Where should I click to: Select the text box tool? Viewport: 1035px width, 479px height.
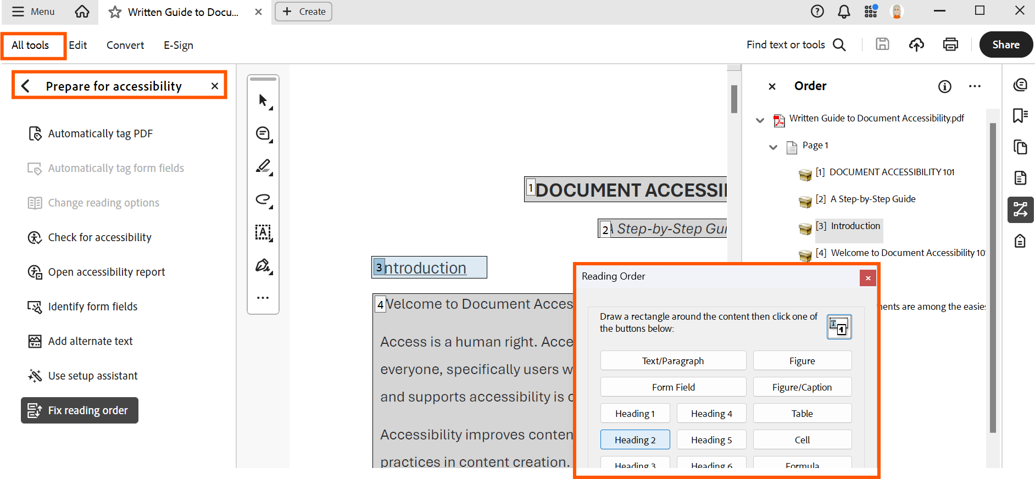click(263, 232)
